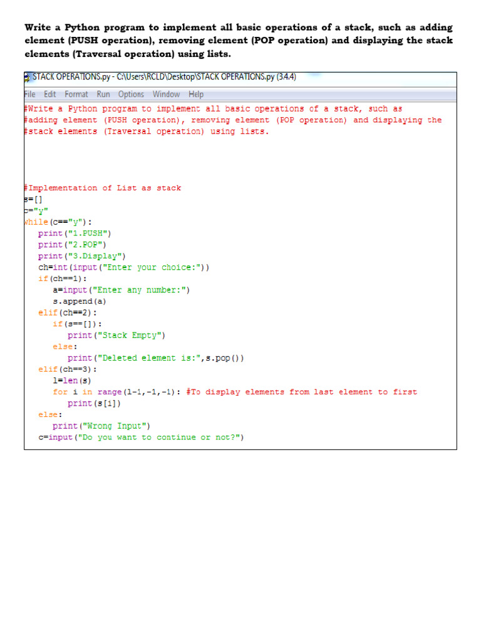This screenshot has width=481, height=641.
Task: Click the 'Do you want to continue' input line
Action: point(141,438)
